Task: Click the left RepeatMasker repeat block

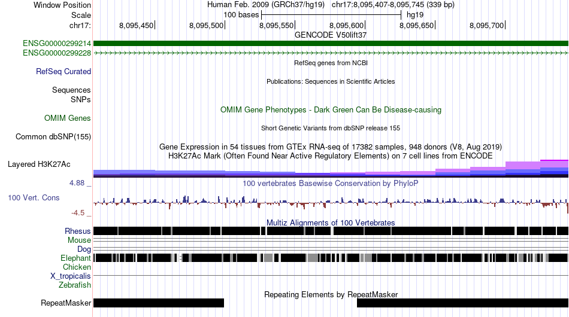Action: click(159, 303)
